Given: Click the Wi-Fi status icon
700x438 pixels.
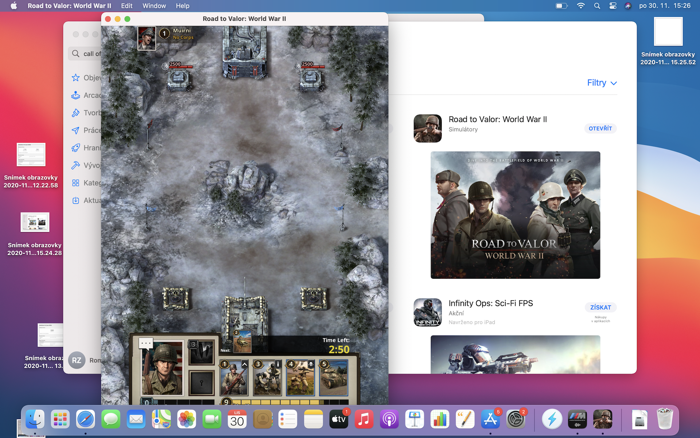Looking at the screenshot, I should coord(581,6).
